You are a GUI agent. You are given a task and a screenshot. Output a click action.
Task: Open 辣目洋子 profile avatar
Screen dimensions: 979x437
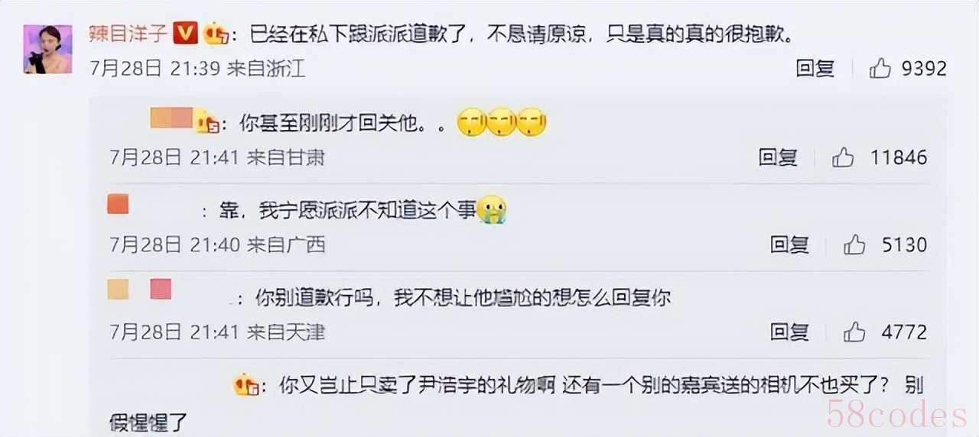47,49
